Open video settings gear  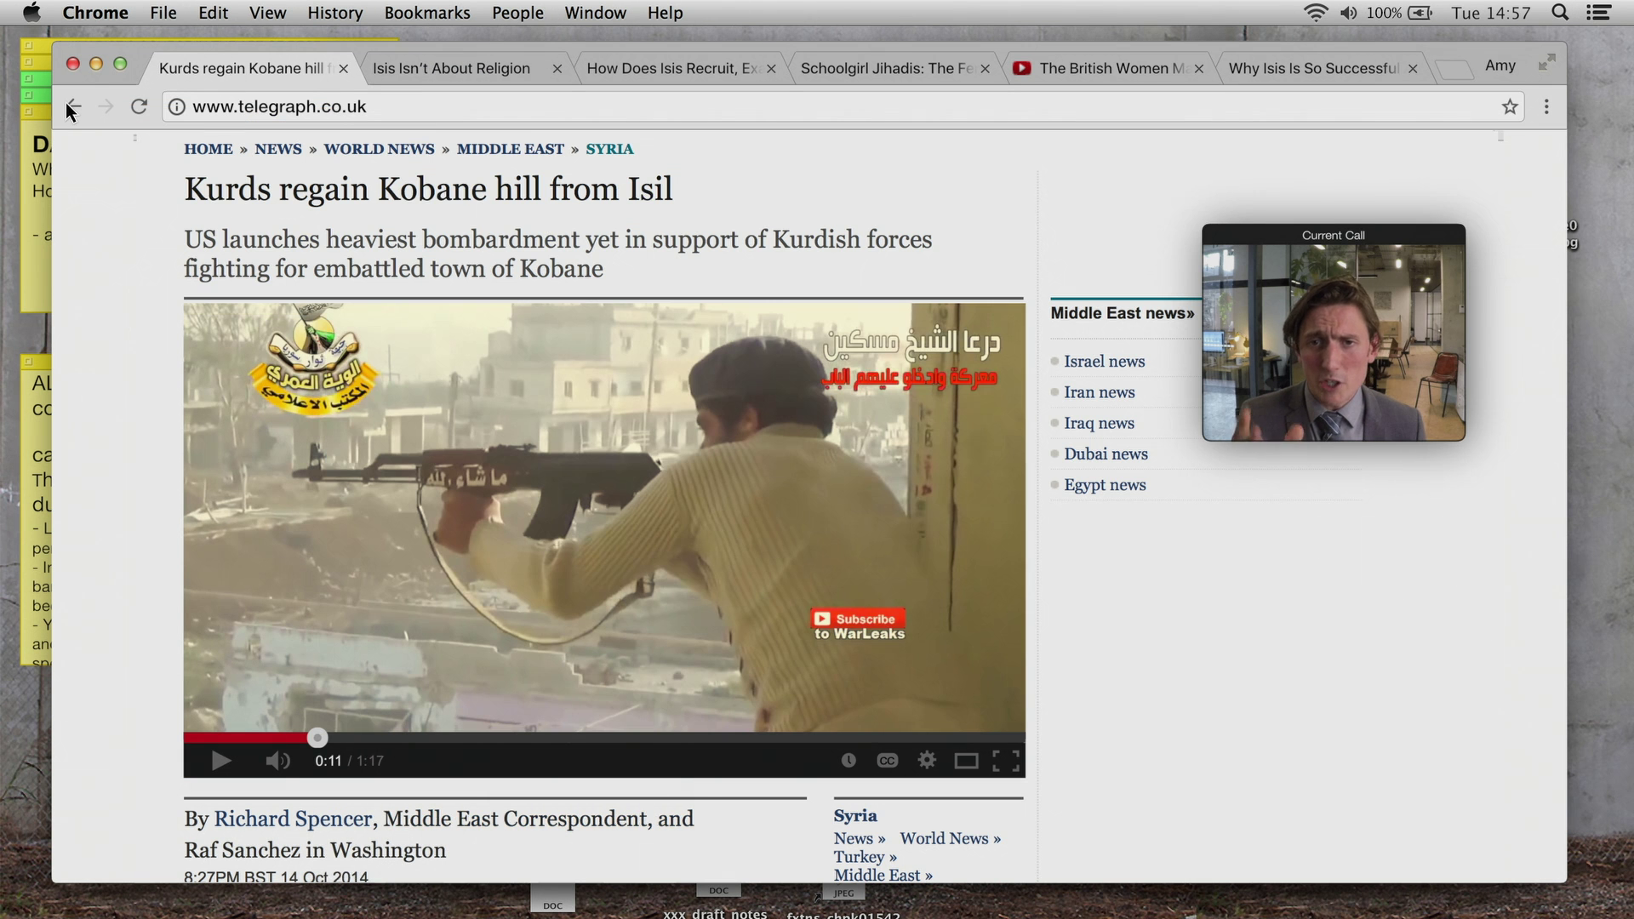tap(927, 761)
